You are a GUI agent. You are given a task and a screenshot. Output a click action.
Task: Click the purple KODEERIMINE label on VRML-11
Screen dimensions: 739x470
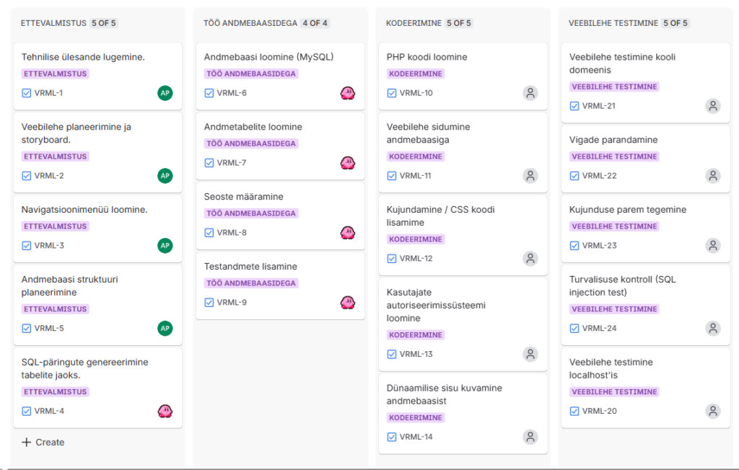coord(416,156)
